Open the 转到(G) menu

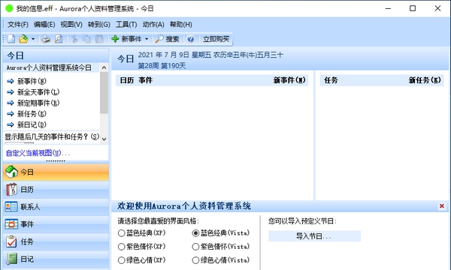pos(99,25)
